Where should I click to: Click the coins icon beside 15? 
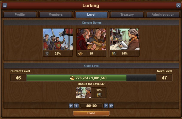coord(80,54)
